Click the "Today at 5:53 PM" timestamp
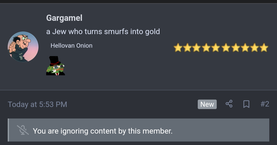277x145 pixels. 37,104
